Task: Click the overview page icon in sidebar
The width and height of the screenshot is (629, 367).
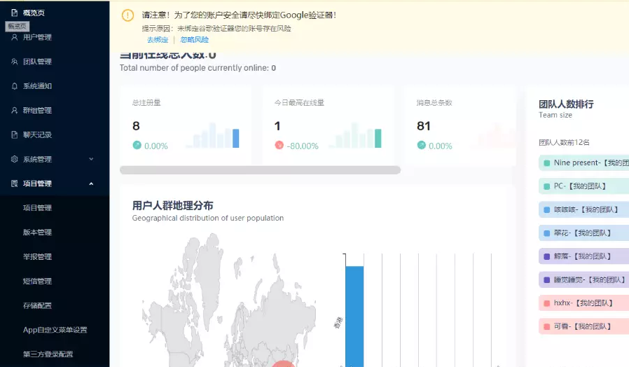Action: pos(15,13)
